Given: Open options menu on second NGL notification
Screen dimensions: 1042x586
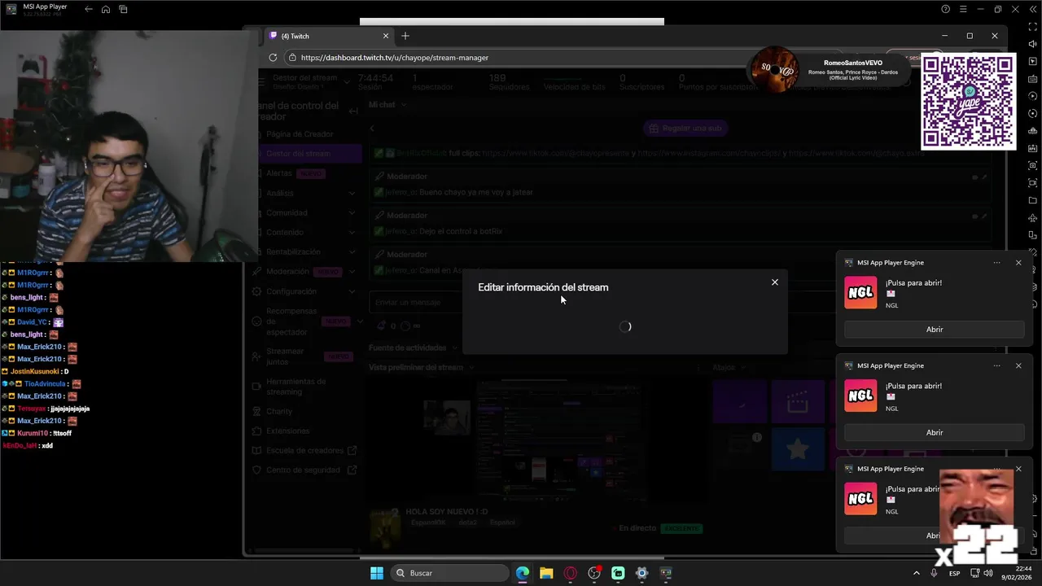Looking at the screenshot, I should [x=997, y=366].
